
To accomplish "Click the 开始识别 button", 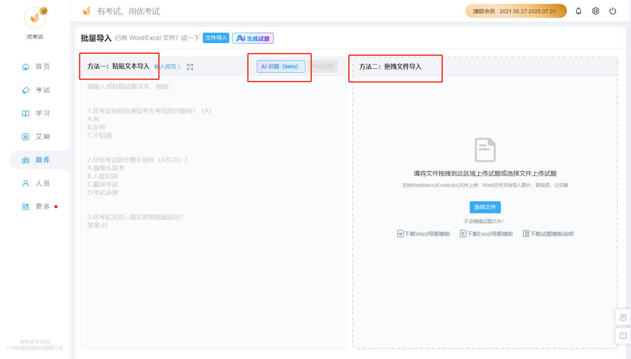I will [x=322, y=66].
